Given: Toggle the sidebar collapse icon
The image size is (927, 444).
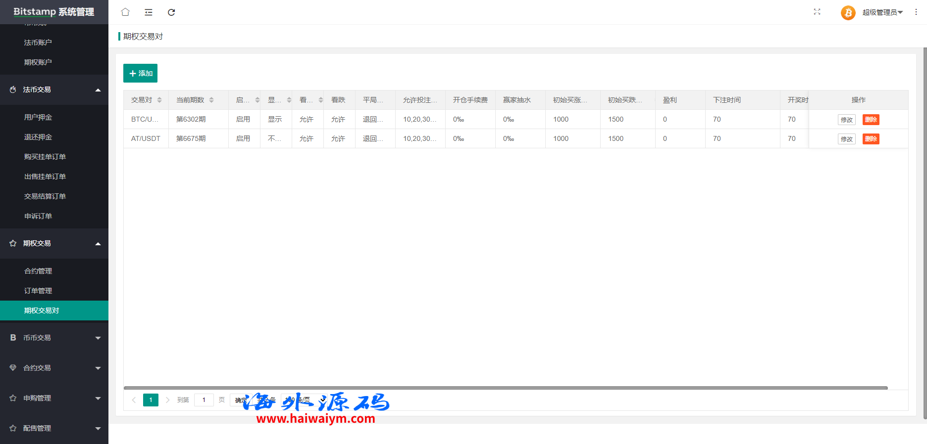Looking at the screenshot, I should click(x=149, y=12).
